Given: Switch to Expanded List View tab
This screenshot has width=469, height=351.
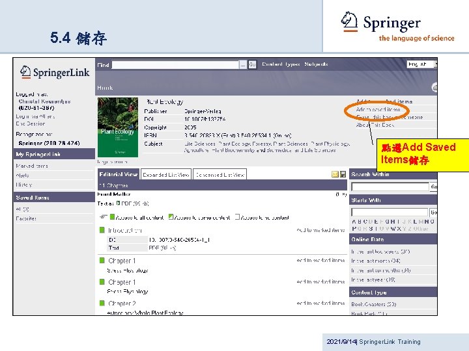Looking at the screenshot, I should 166,175.
